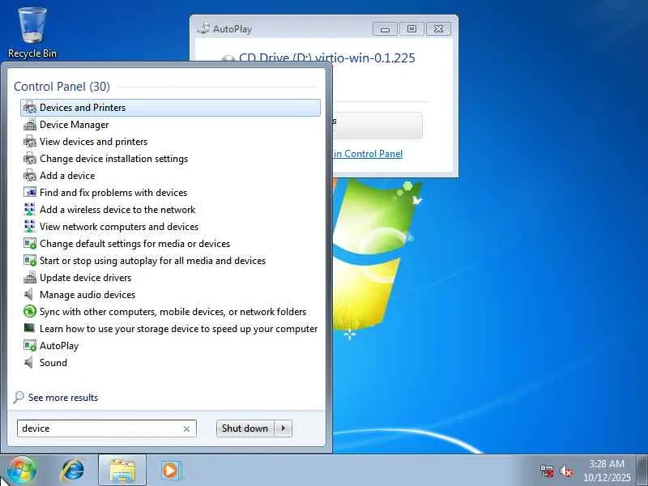Click the Control Panel (30) header
Image resolution: width=648 pixels, height=486 pixels.
pyautogui.click(x=62, y=87)
